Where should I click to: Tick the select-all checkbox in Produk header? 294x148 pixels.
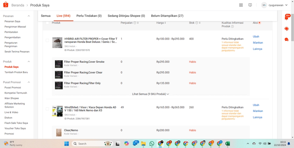tap(47, 23)
